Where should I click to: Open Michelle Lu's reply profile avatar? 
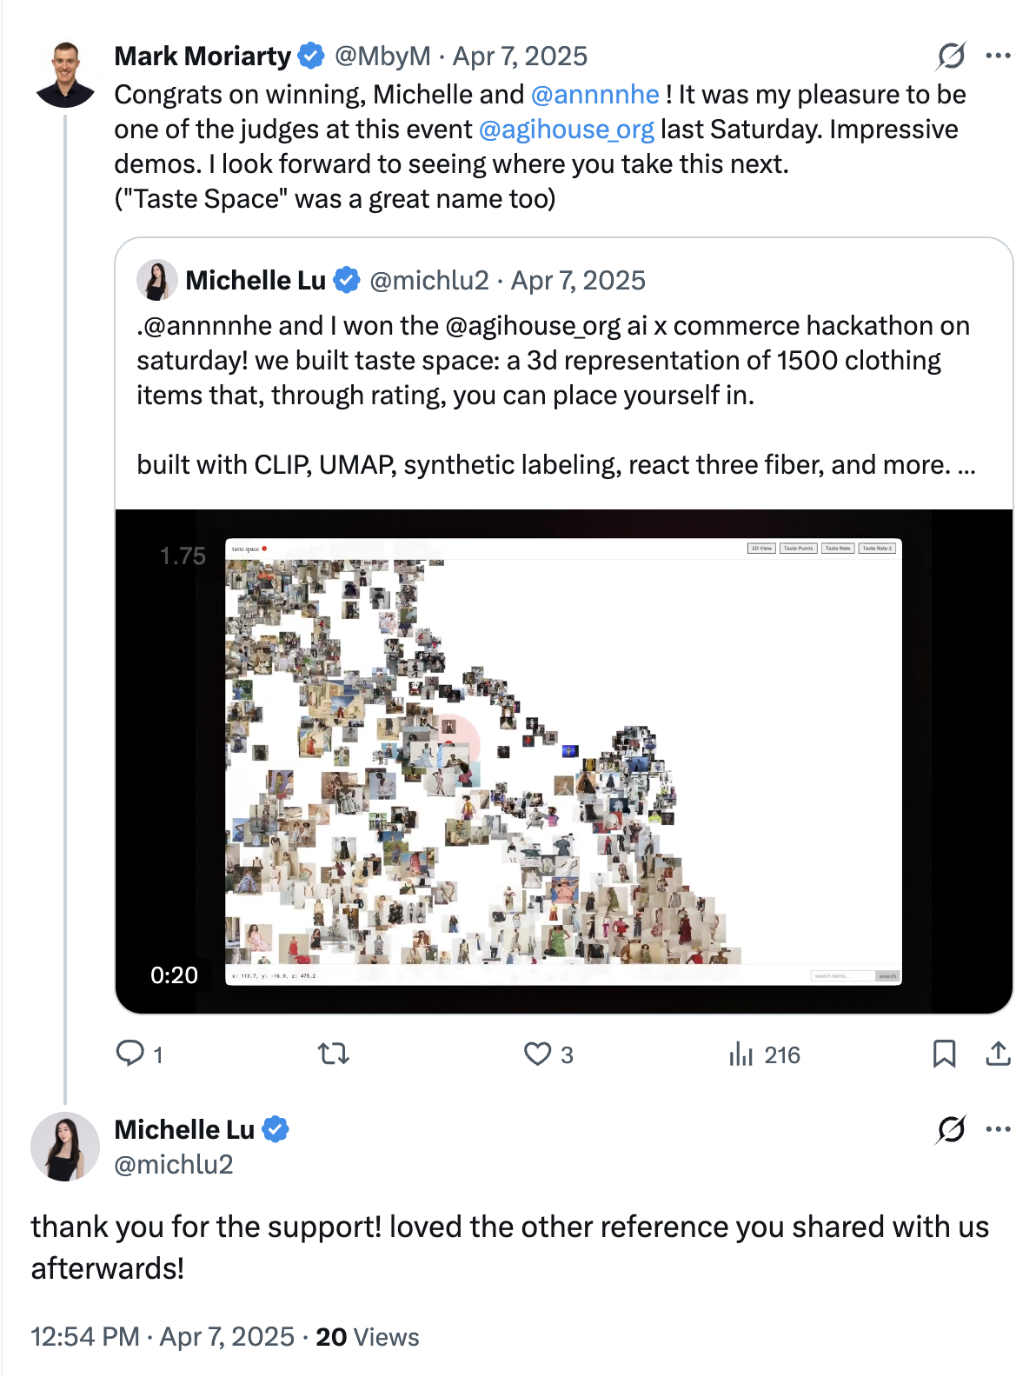(x=65, y=1147)
